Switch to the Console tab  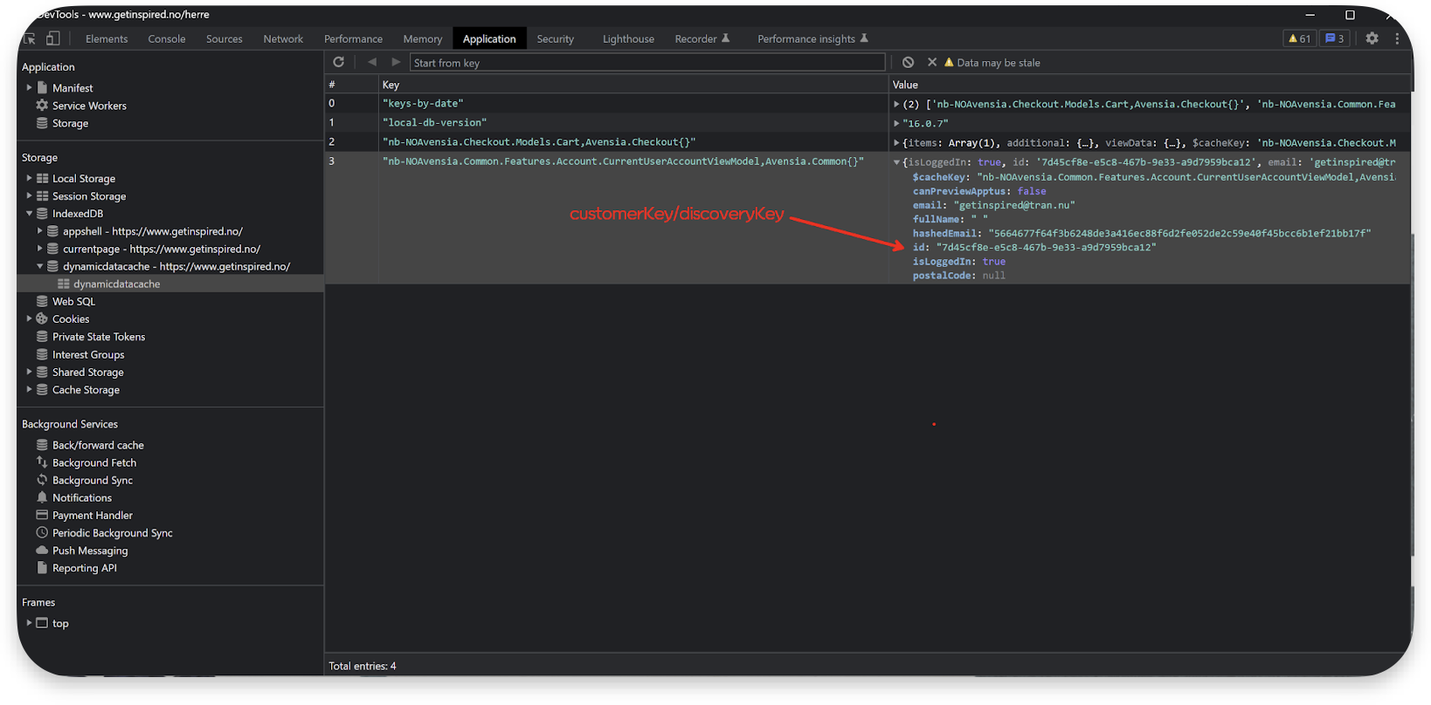click(x=166, y=38)
